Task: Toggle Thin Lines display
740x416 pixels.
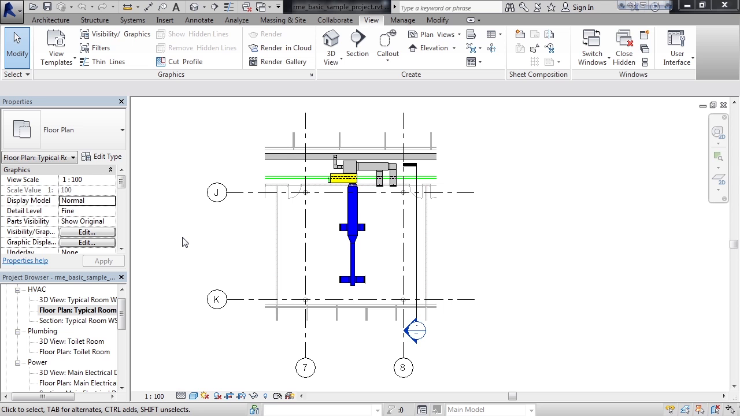Action: coord(102,62)
